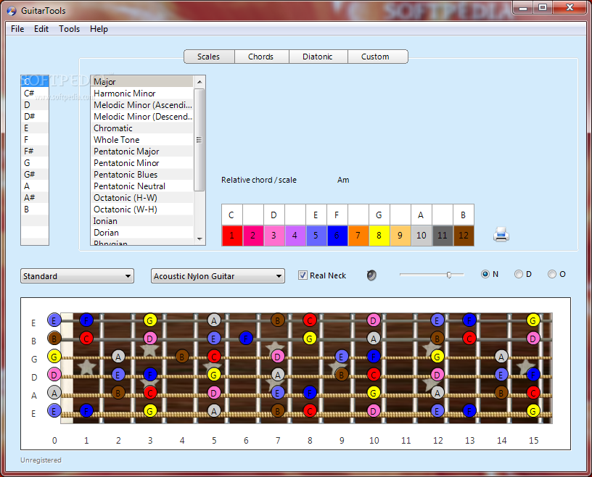Select the Pentatonic Blues scale

(x=142, y=175)
